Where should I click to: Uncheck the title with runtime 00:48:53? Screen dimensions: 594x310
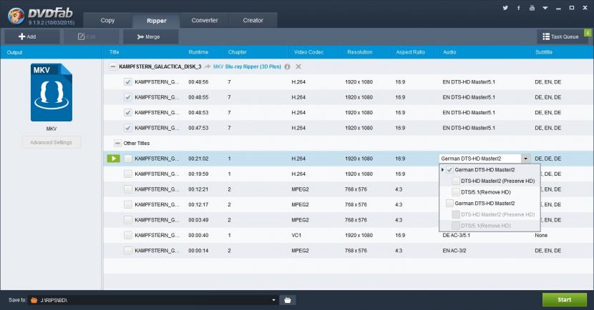pos(128,113)
